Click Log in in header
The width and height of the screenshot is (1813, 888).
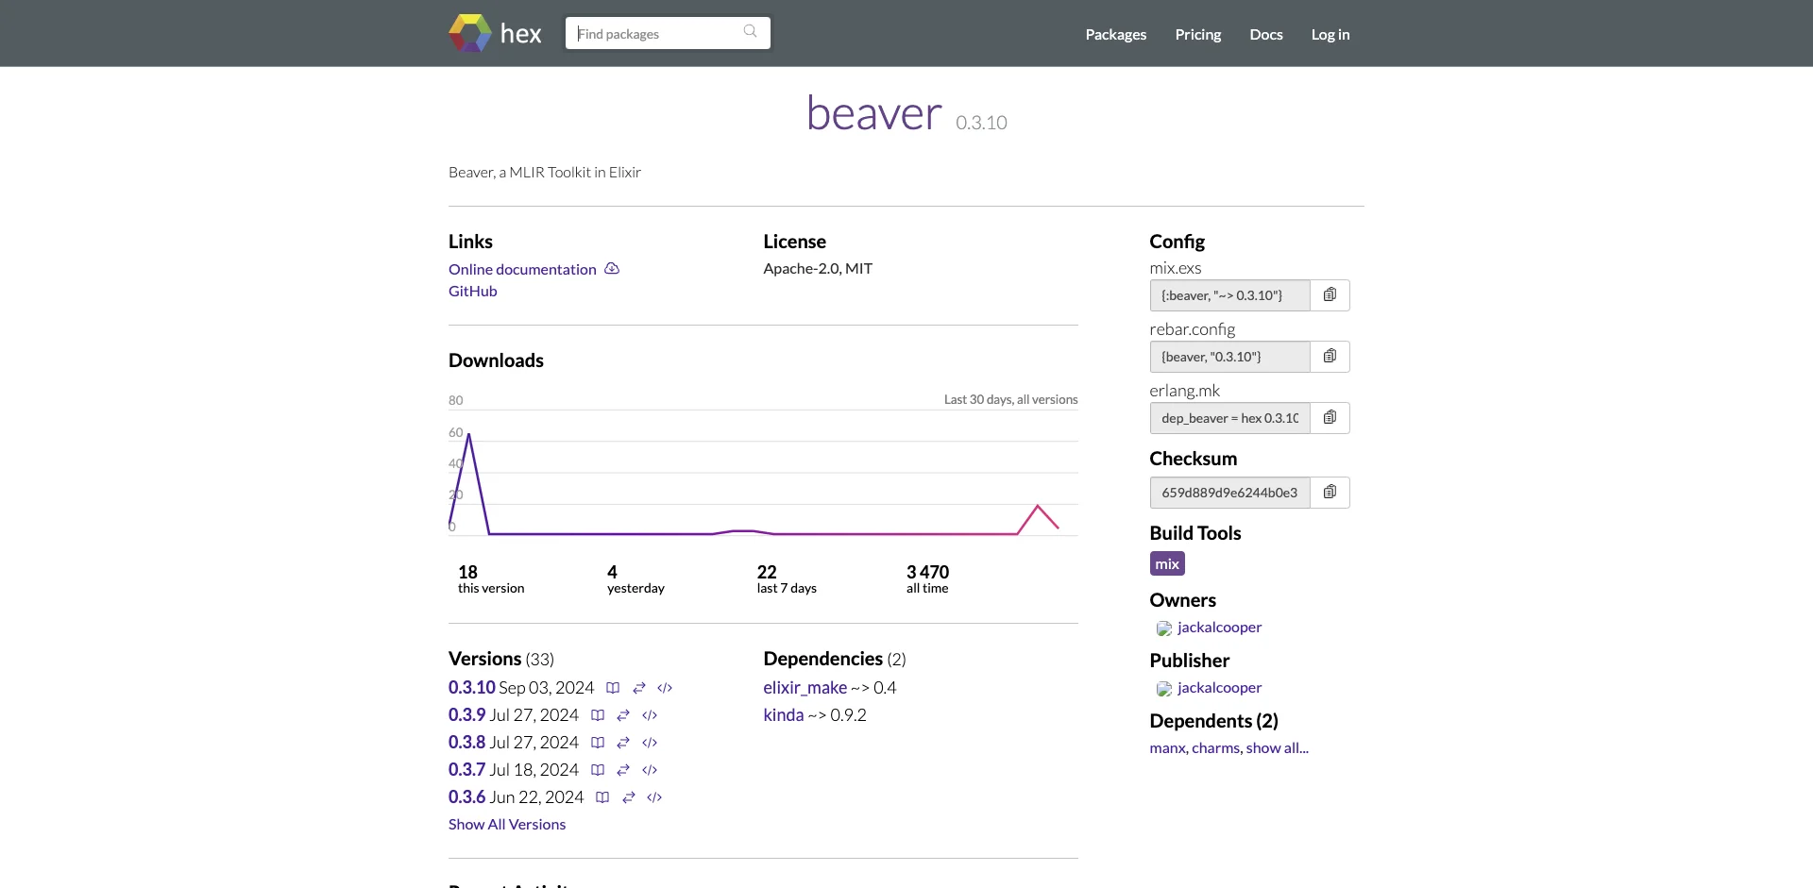1330,34
